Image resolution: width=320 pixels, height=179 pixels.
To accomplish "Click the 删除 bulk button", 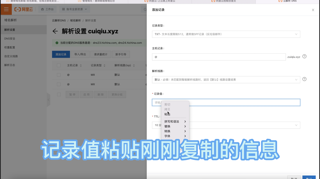I will pyautogui.click(x=101, y=95).
